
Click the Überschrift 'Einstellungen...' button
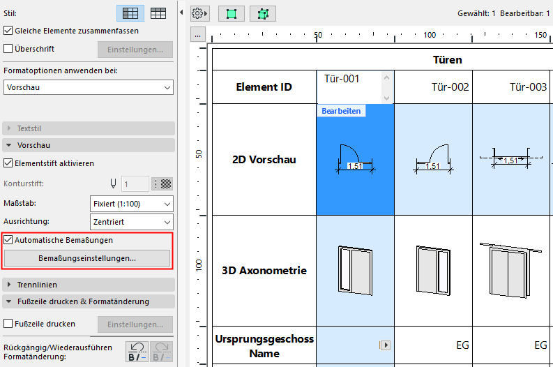[135, 50]
